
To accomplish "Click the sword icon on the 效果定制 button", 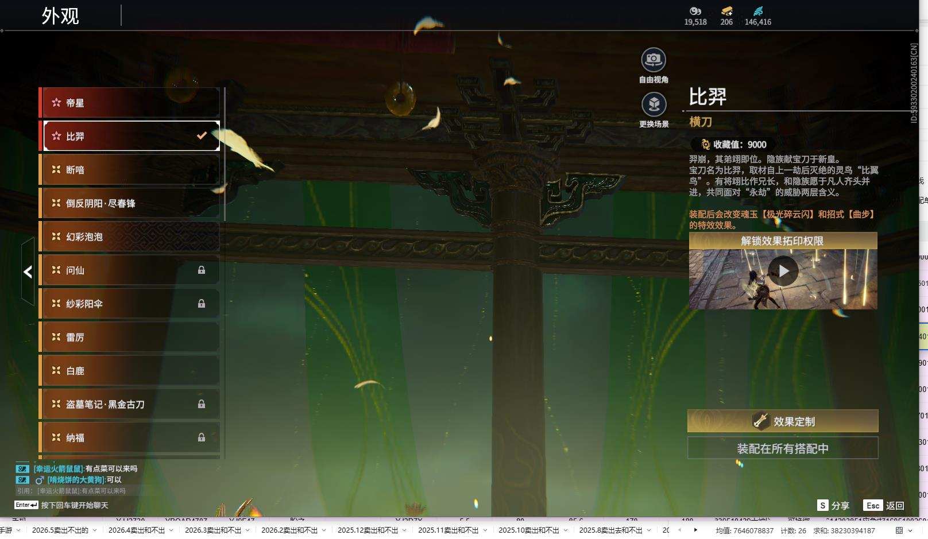I will click(761, 421).
